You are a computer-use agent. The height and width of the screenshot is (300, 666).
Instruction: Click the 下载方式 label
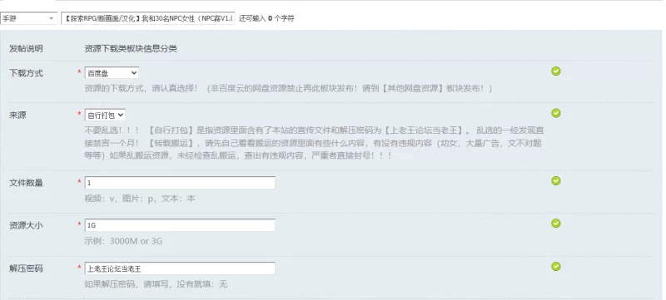pyautogui.click(x=26, y=73)
